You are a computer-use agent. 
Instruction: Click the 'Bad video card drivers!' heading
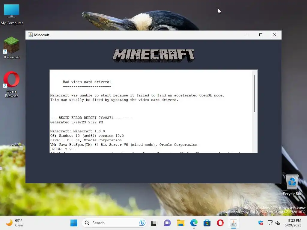tap(87, 82)
